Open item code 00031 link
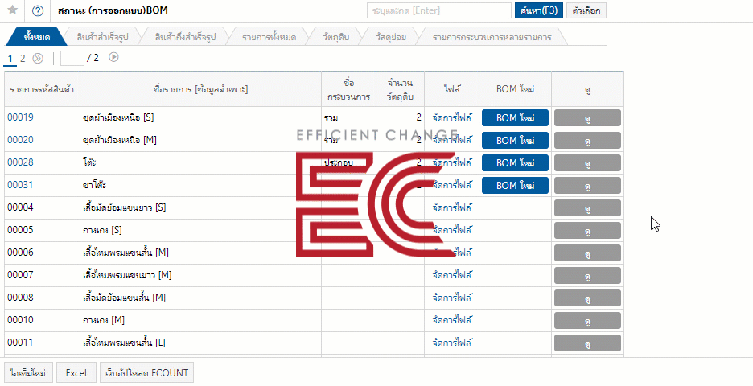Screen dimensions: 753x386 20,185
